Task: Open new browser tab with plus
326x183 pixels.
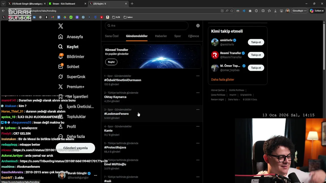Action: coord(132,4)
